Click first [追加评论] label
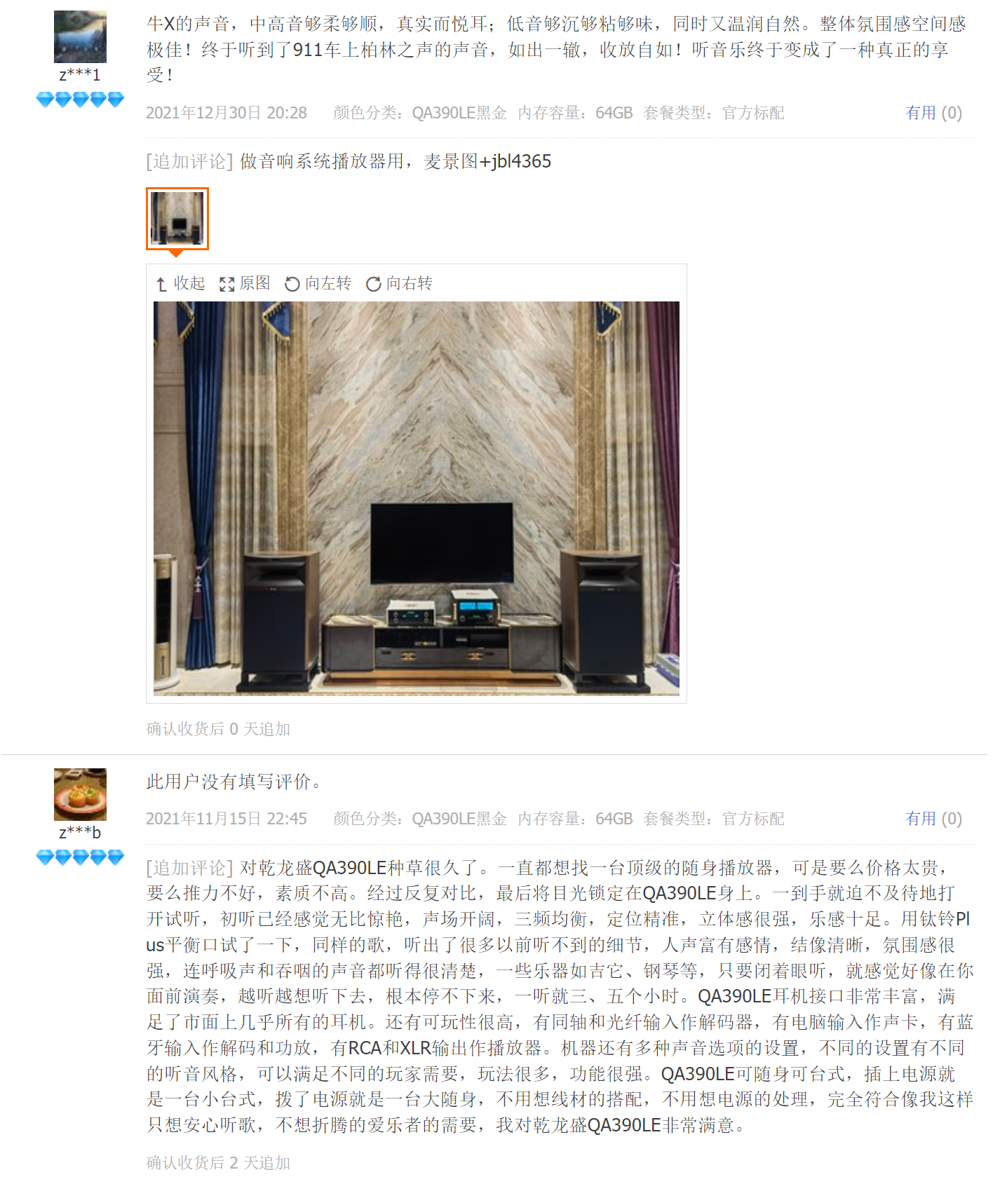The height and width of the screenshot is (1184, 993). 189,162
